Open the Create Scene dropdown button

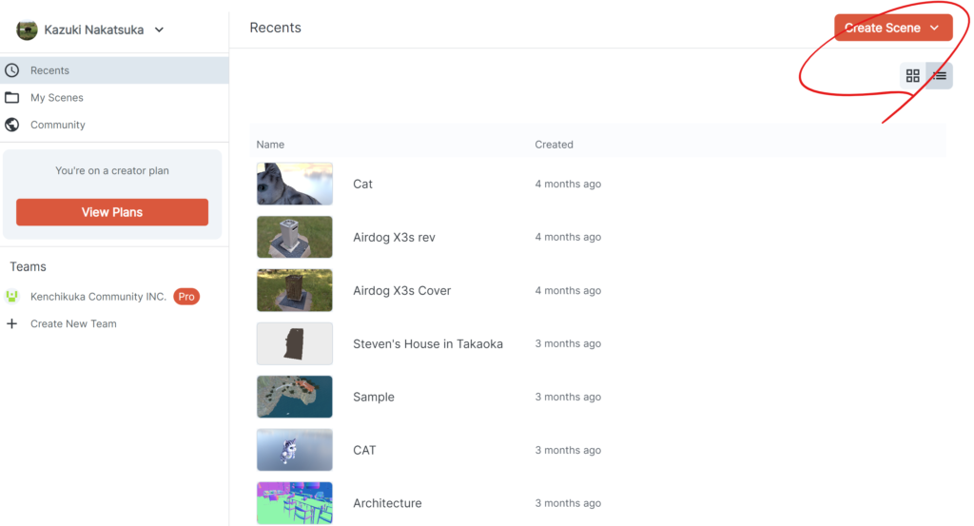click(892, 28)
